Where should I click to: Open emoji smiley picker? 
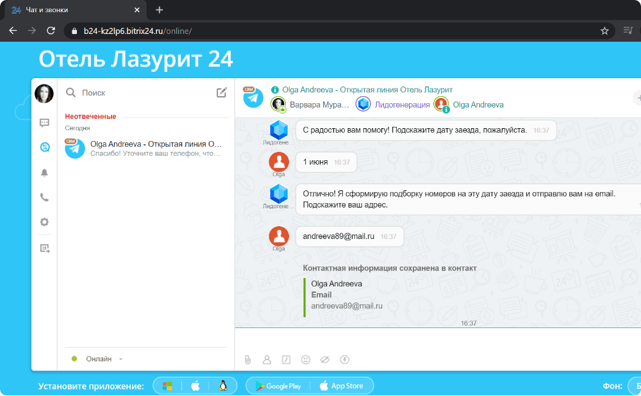tap(305, 359)
